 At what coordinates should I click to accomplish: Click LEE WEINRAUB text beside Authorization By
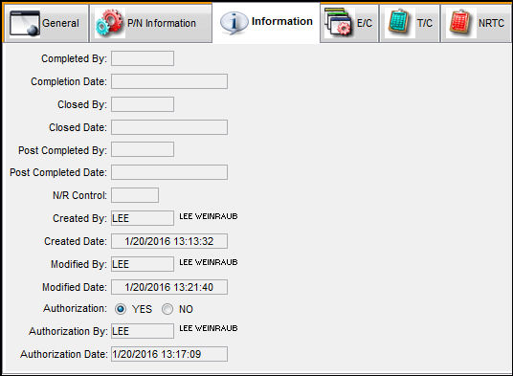point(209,328)
